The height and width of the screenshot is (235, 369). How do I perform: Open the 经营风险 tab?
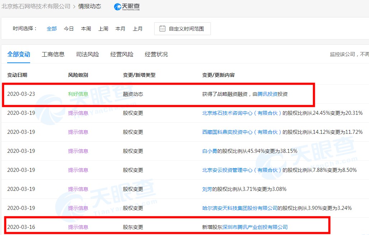point(122,55)
